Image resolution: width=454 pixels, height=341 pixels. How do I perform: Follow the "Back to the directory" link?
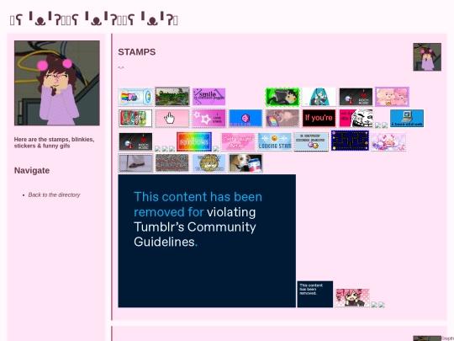54,194
